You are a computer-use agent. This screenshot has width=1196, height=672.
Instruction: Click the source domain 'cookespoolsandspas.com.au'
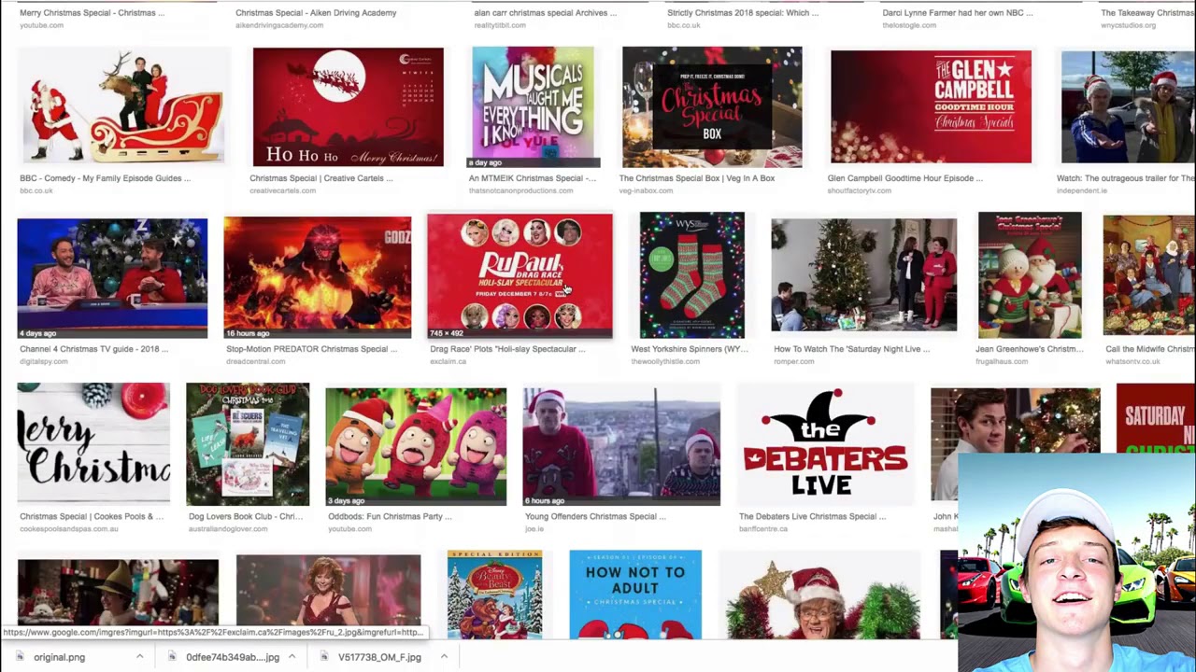[69, 529]
